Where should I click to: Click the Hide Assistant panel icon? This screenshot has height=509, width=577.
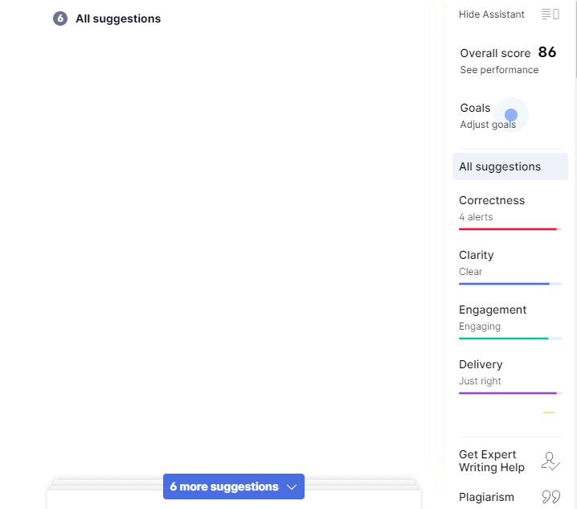550,14
